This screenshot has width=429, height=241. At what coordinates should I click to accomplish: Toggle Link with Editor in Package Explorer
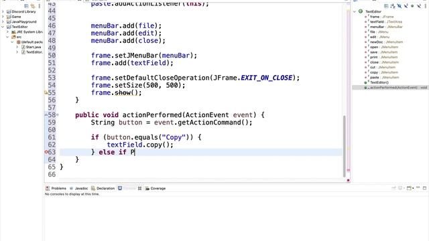[33, 6]
